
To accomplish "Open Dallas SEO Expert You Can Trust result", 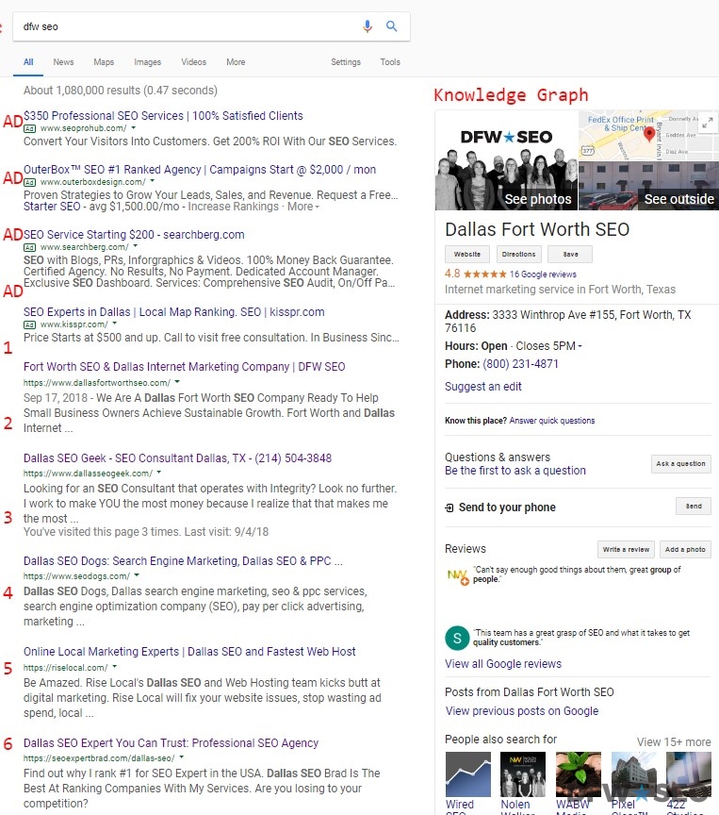I will point(171,742).
